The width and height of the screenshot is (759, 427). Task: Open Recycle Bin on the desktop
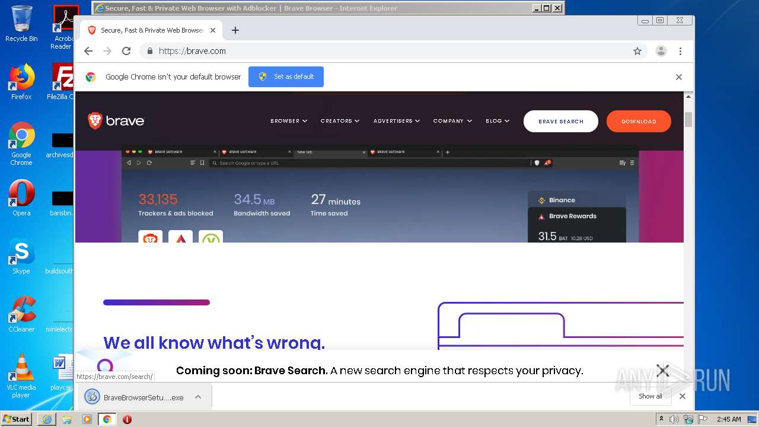tap(21, 24)
